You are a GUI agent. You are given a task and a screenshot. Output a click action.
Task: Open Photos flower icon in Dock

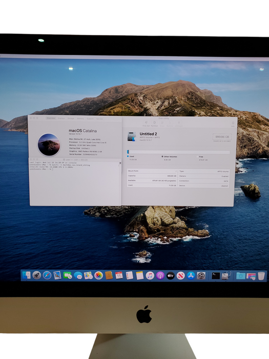point(98,275)
